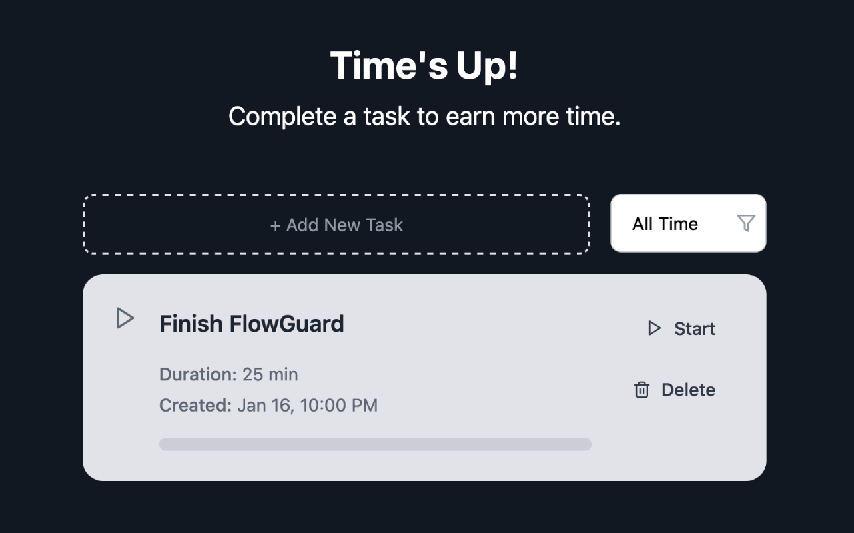
Task: Open the All Time filter dropdown
Action: (688, 223)
